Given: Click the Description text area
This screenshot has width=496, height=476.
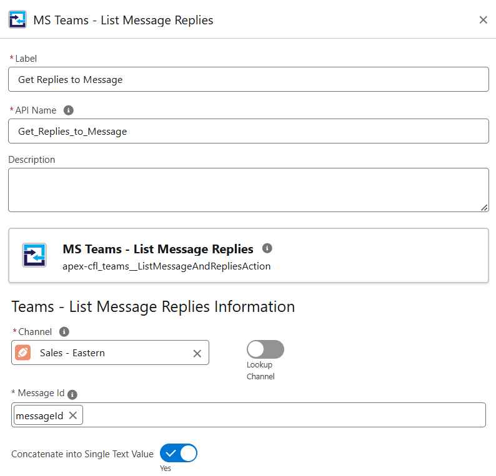Looking at the screenshot, I should (x=249, y=190).
